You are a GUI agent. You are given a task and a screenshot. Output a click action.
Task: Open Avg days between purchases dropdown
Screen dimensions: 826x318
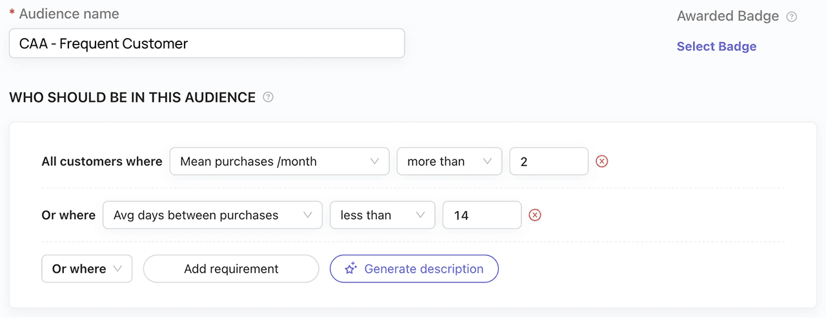[212, 215]
